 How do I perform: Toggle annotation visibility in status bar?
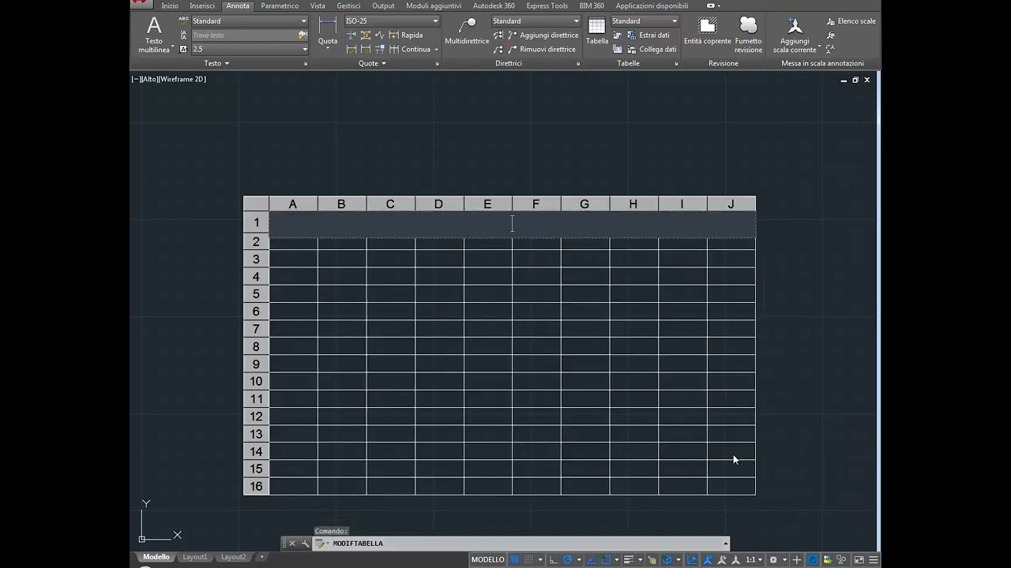point(708,560)
